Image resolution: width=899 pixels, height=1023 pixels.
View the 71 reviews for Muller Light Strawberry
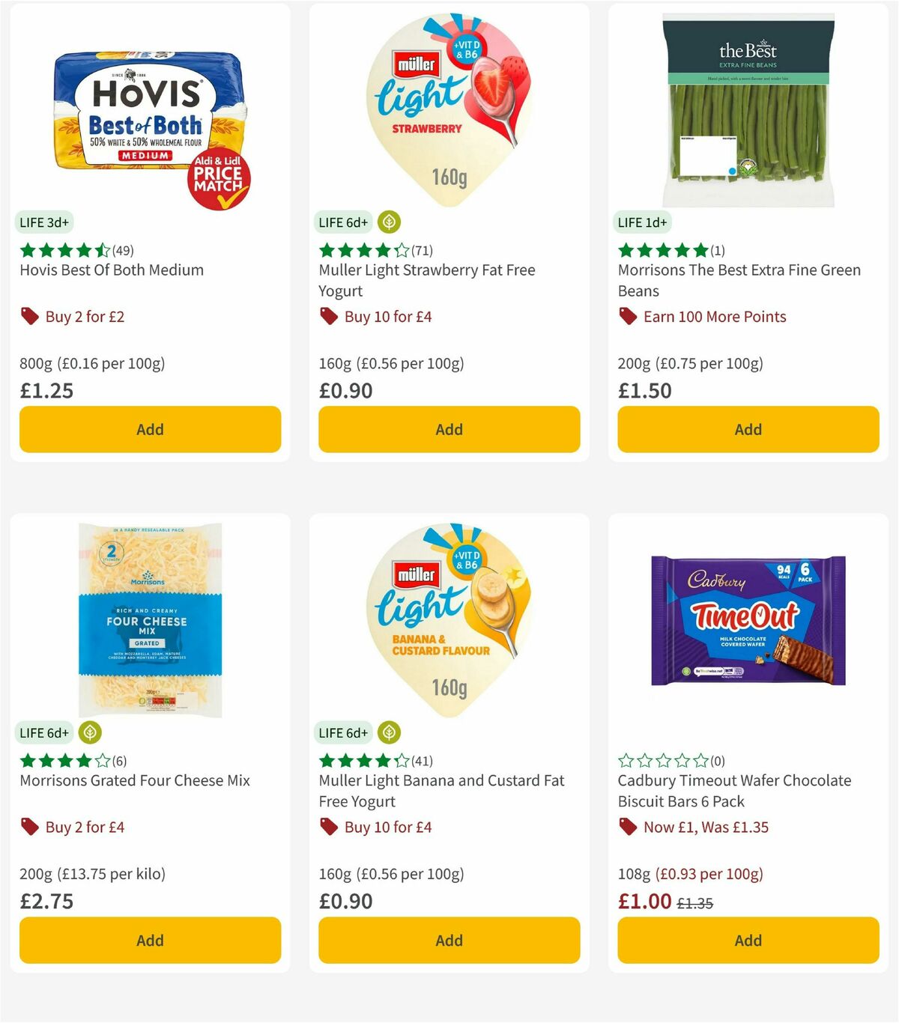(421, 250)
